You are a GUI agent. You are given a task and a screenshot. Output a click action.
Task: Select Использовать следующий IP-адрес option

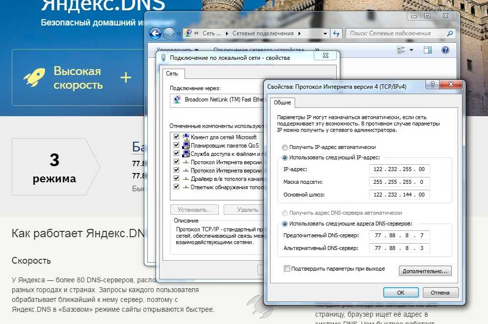click(x=284, y=158)
